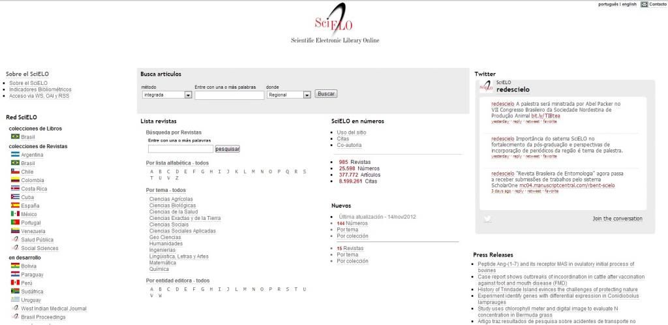
Task: Open Co-autoria statistics link
Action: coord(350,146)
